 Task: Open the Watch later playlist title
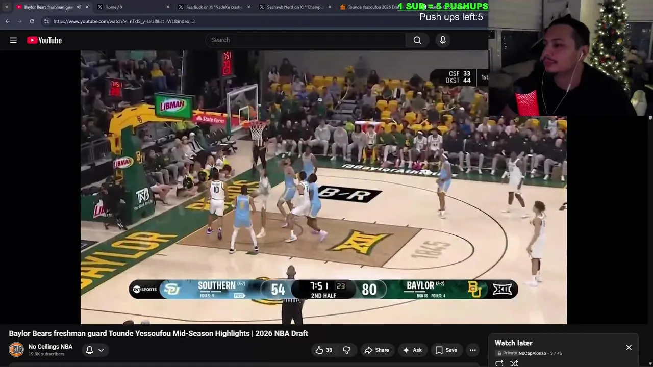[x=514, y=343]
